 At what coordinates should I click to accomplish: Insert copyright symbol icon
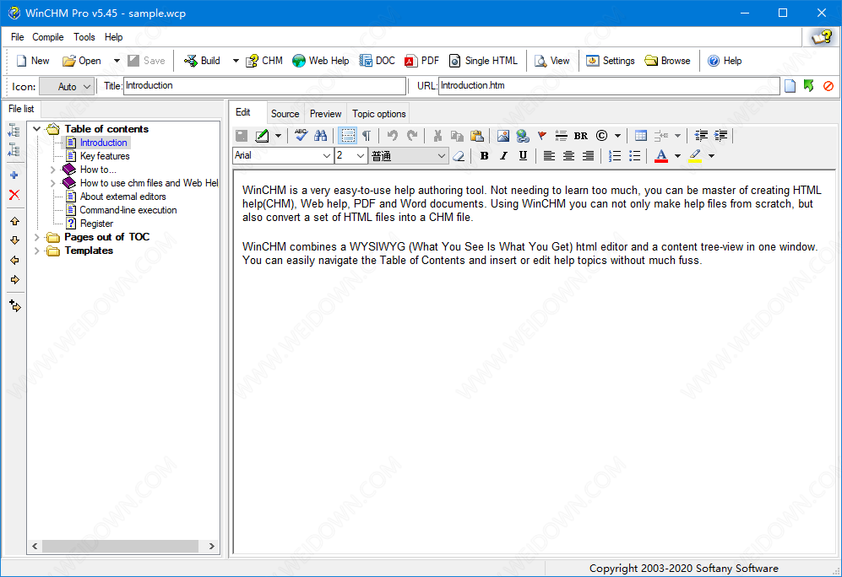[602, 136]
